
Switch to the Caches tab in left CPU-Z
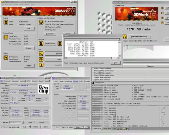[x=8, y=81]
